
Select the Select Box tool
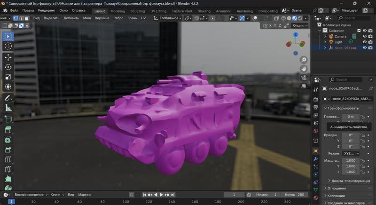point(8,37)
